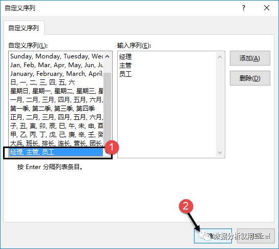Select the 甲, 乙, 丙, 丁 sequence

pyautogui.click(x=56, y=135)
